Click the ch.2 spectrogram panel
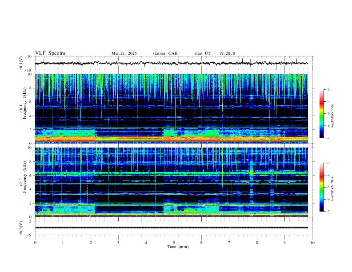 (x=172, y=182)
